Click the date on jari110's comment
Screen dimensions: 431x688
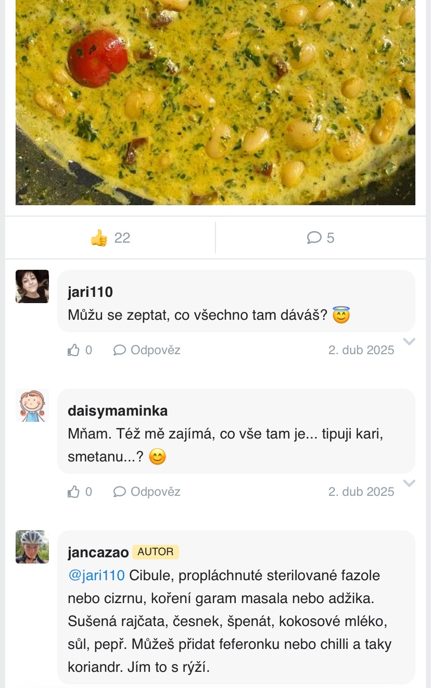click(361, 350)
